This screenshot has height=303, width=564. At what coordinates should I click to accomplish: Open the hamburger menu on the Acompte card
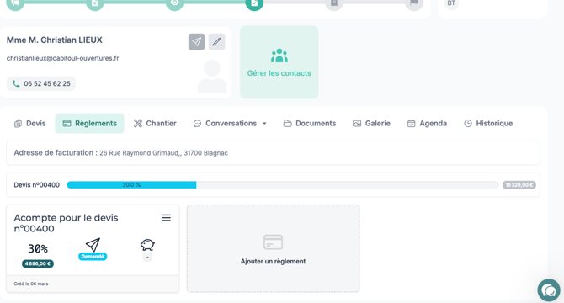pyautogui.click(x=166, y=218)
